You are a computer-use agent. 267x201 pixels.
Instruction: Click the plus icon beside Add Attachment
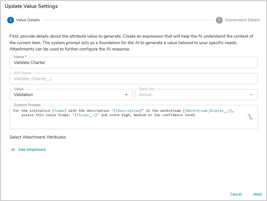[x=13, y=150]
